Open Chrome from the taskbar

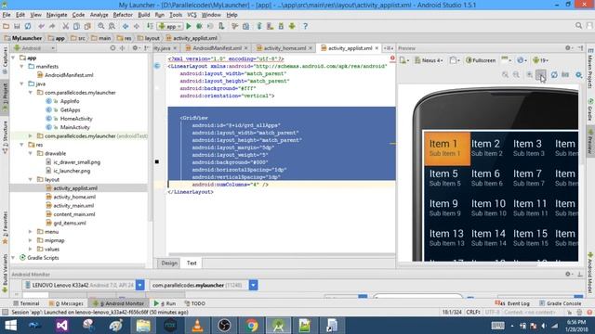(251, 326)
